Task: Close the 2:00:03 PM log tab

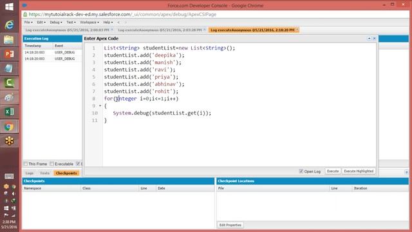Action: pos(112,30)
